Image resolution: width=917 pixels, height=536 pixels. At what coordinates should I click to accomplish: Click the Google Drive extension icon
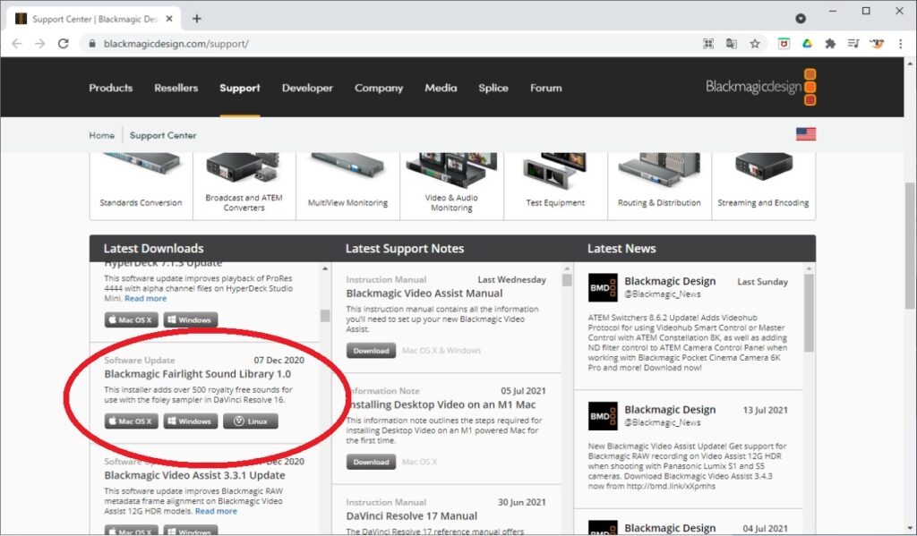point(807,43)
